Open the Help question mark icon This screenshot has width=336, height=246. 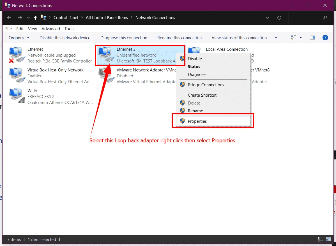(x=325, y=38)
